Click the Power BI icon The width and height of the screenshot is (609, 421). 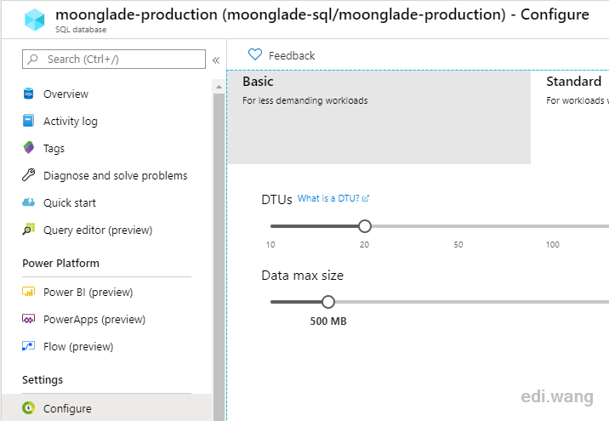click(x=28, y=292)
